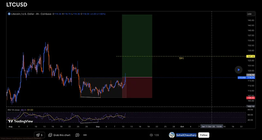The image size is (262, 140).
Task: Click the +2.20 (+1.92%) change value
Action: (98, 14)
